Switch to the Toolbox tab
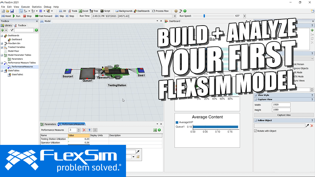The height and width of the screenshot is (177, 315). 20,26
